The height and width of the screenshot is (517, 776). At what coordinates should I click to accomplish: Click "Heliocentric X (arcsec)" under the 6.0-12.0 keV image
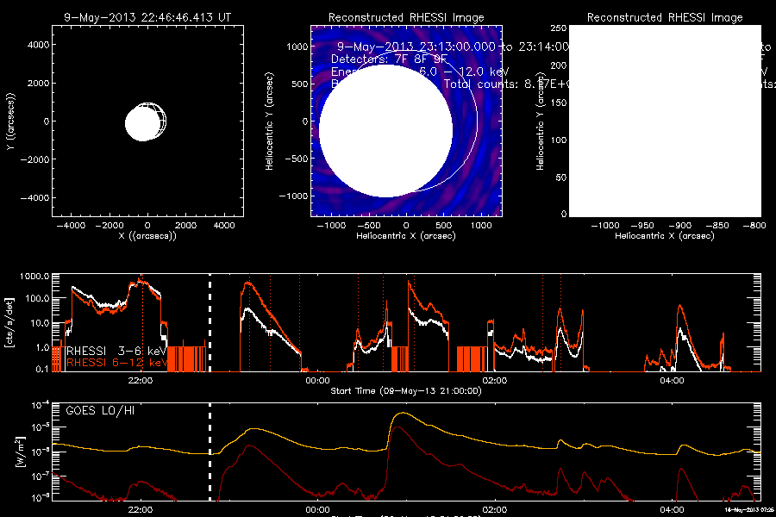[406, 236]
